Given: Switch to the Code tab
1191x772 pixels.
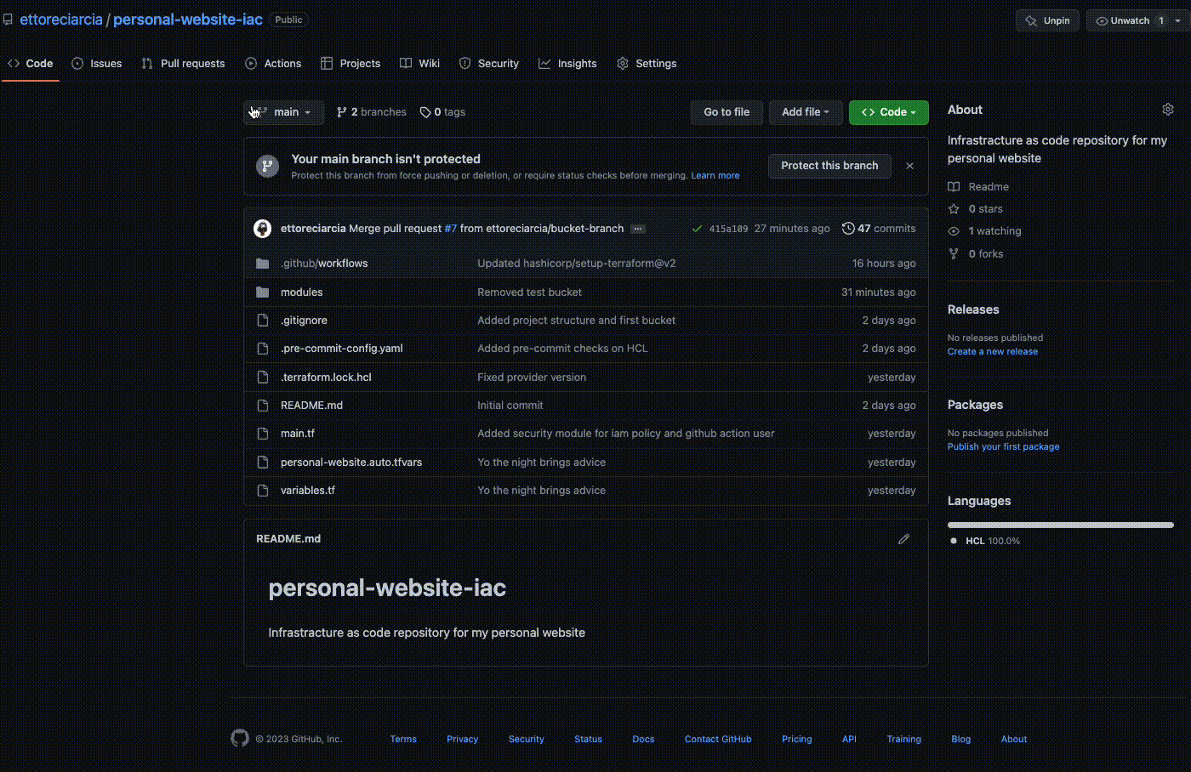Looking at the screenshot, I should [x=31, y=64].
